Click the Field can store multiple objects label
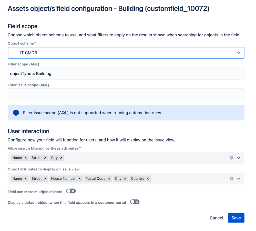This screenshot has width=256, height=231. coord(35,192)
